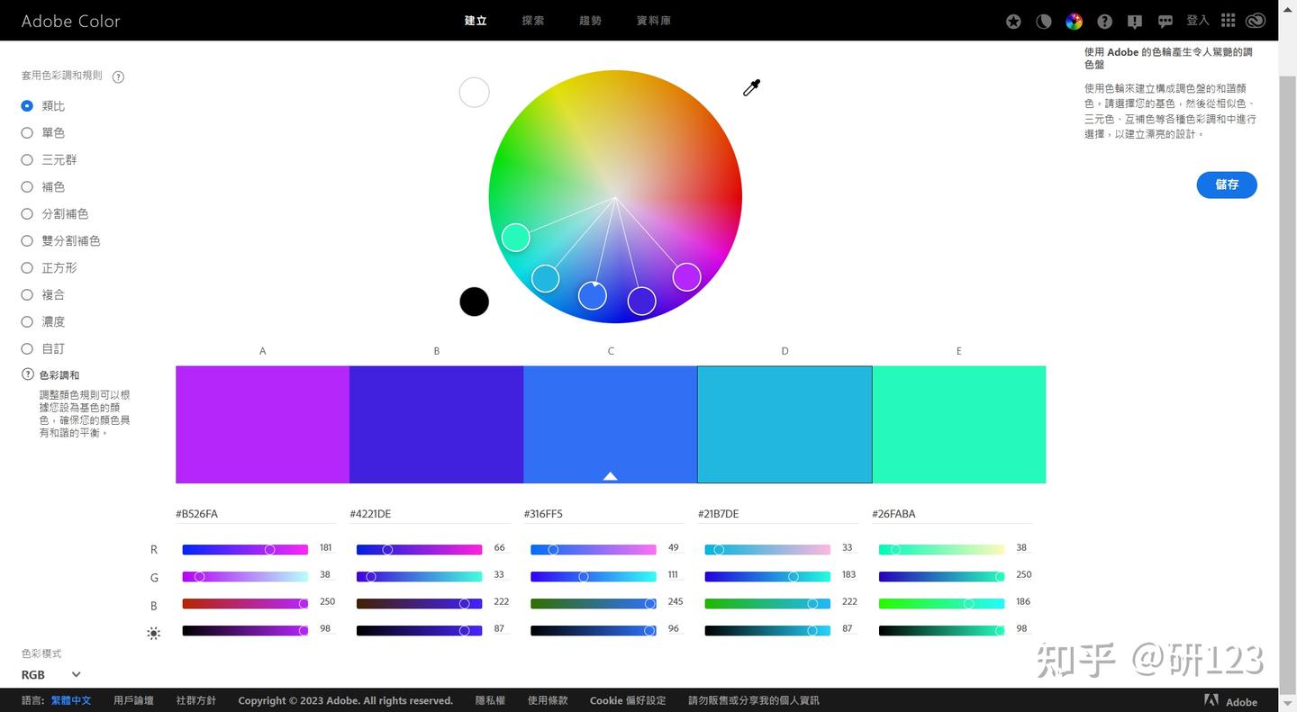Click the G slider under #4221DE

(419, 577)
